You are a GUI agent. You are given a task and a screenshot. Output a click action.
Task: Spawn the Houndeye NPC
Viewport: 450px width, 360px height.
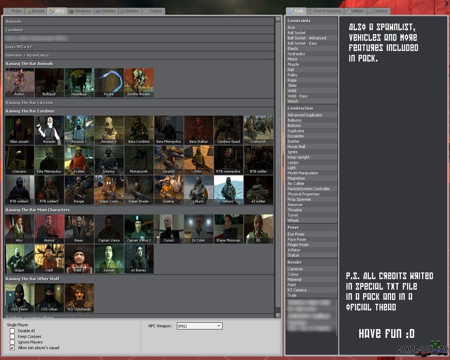(x=79, y=83)
